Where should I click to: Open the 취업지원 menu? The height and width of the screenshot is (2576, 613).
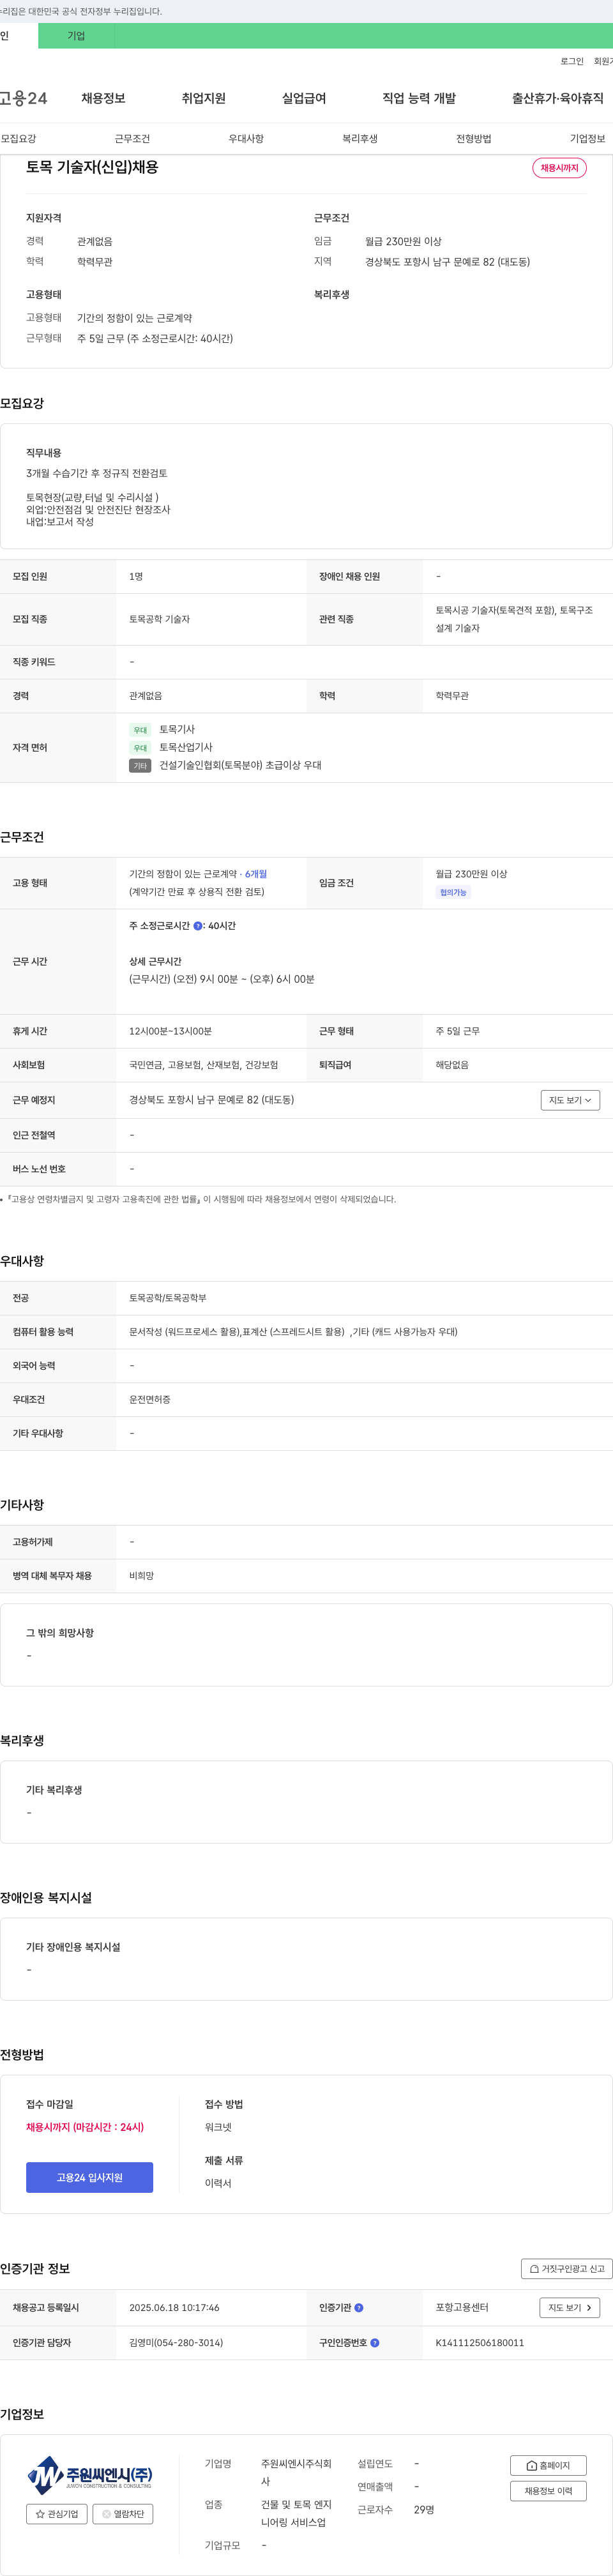pos(204,98)
